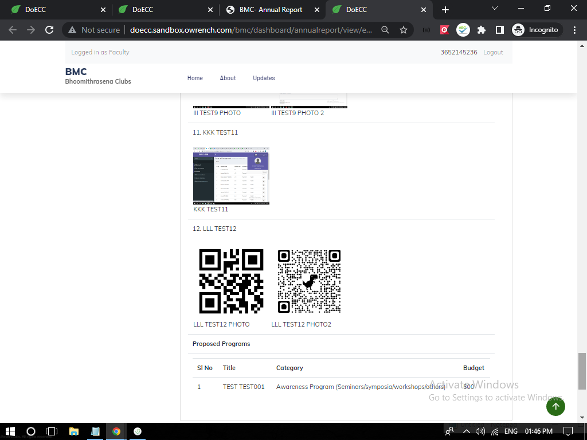Go to the Updates navigation link
The image size is (587, 440).
[264, 78]
